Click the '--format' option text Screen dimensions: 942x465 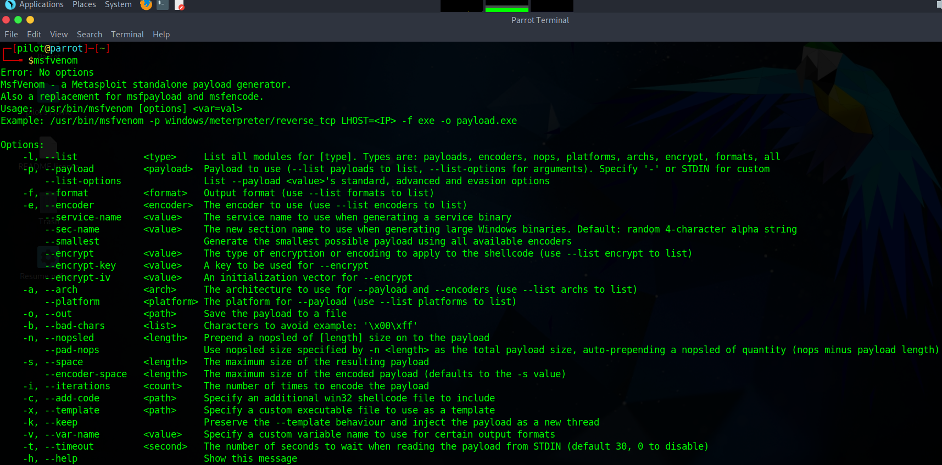(66, 193)
